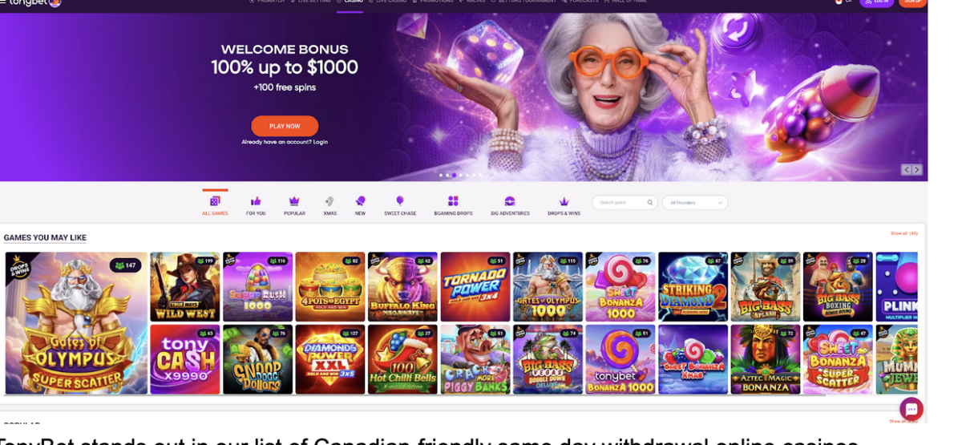Click into the Search game field
Screen dimensions: 962x445
[x=624, y=203]
